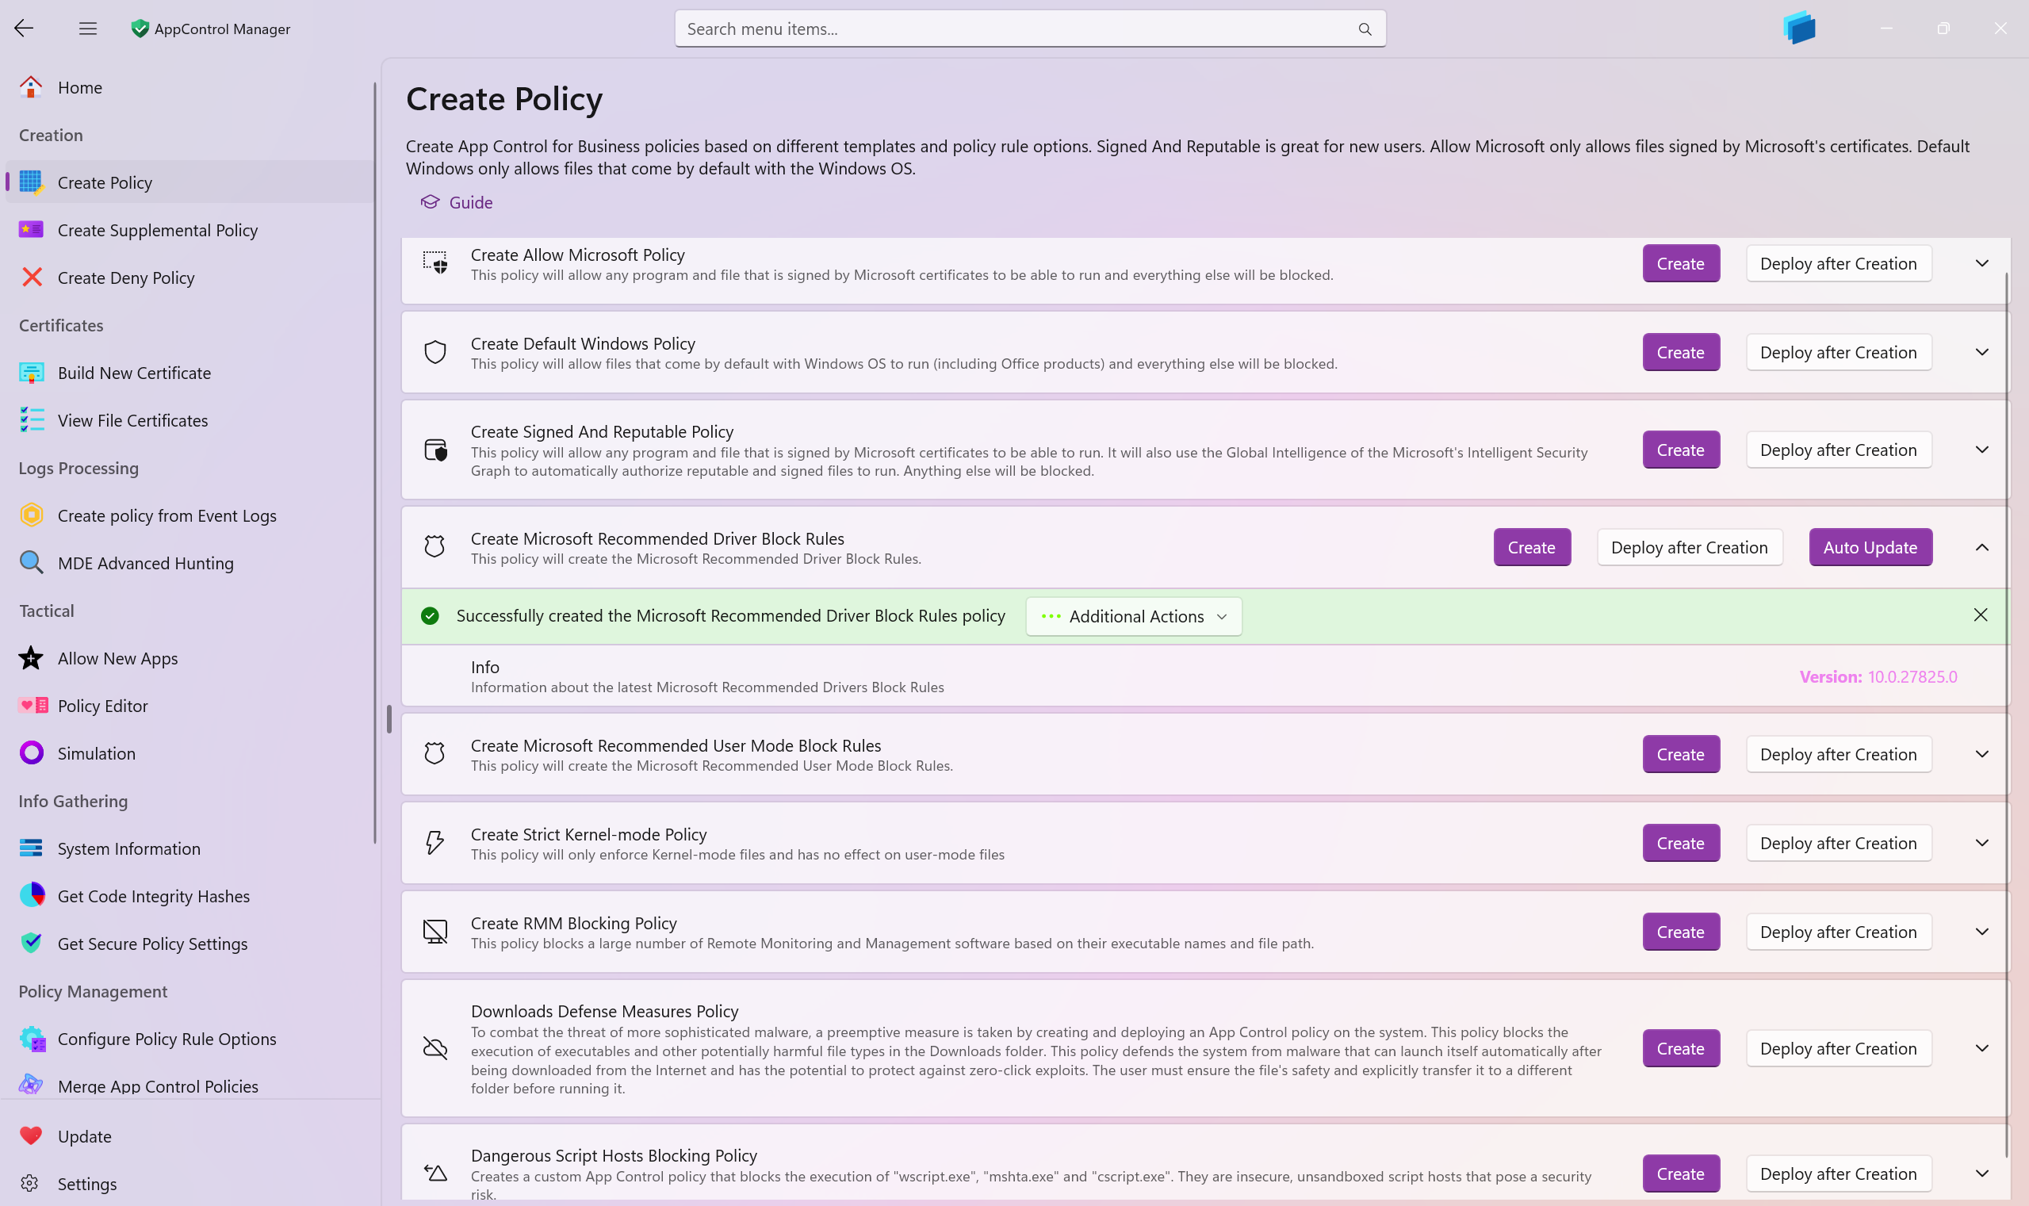Toggle Deploy after Creation for Driver Block Rules
This screenshot has width=2029, height=1206.
(x=1689, y=547)
